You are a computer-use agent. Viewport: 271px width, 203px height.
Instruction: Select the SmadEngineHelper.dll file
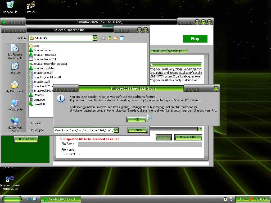click(45, 77)
